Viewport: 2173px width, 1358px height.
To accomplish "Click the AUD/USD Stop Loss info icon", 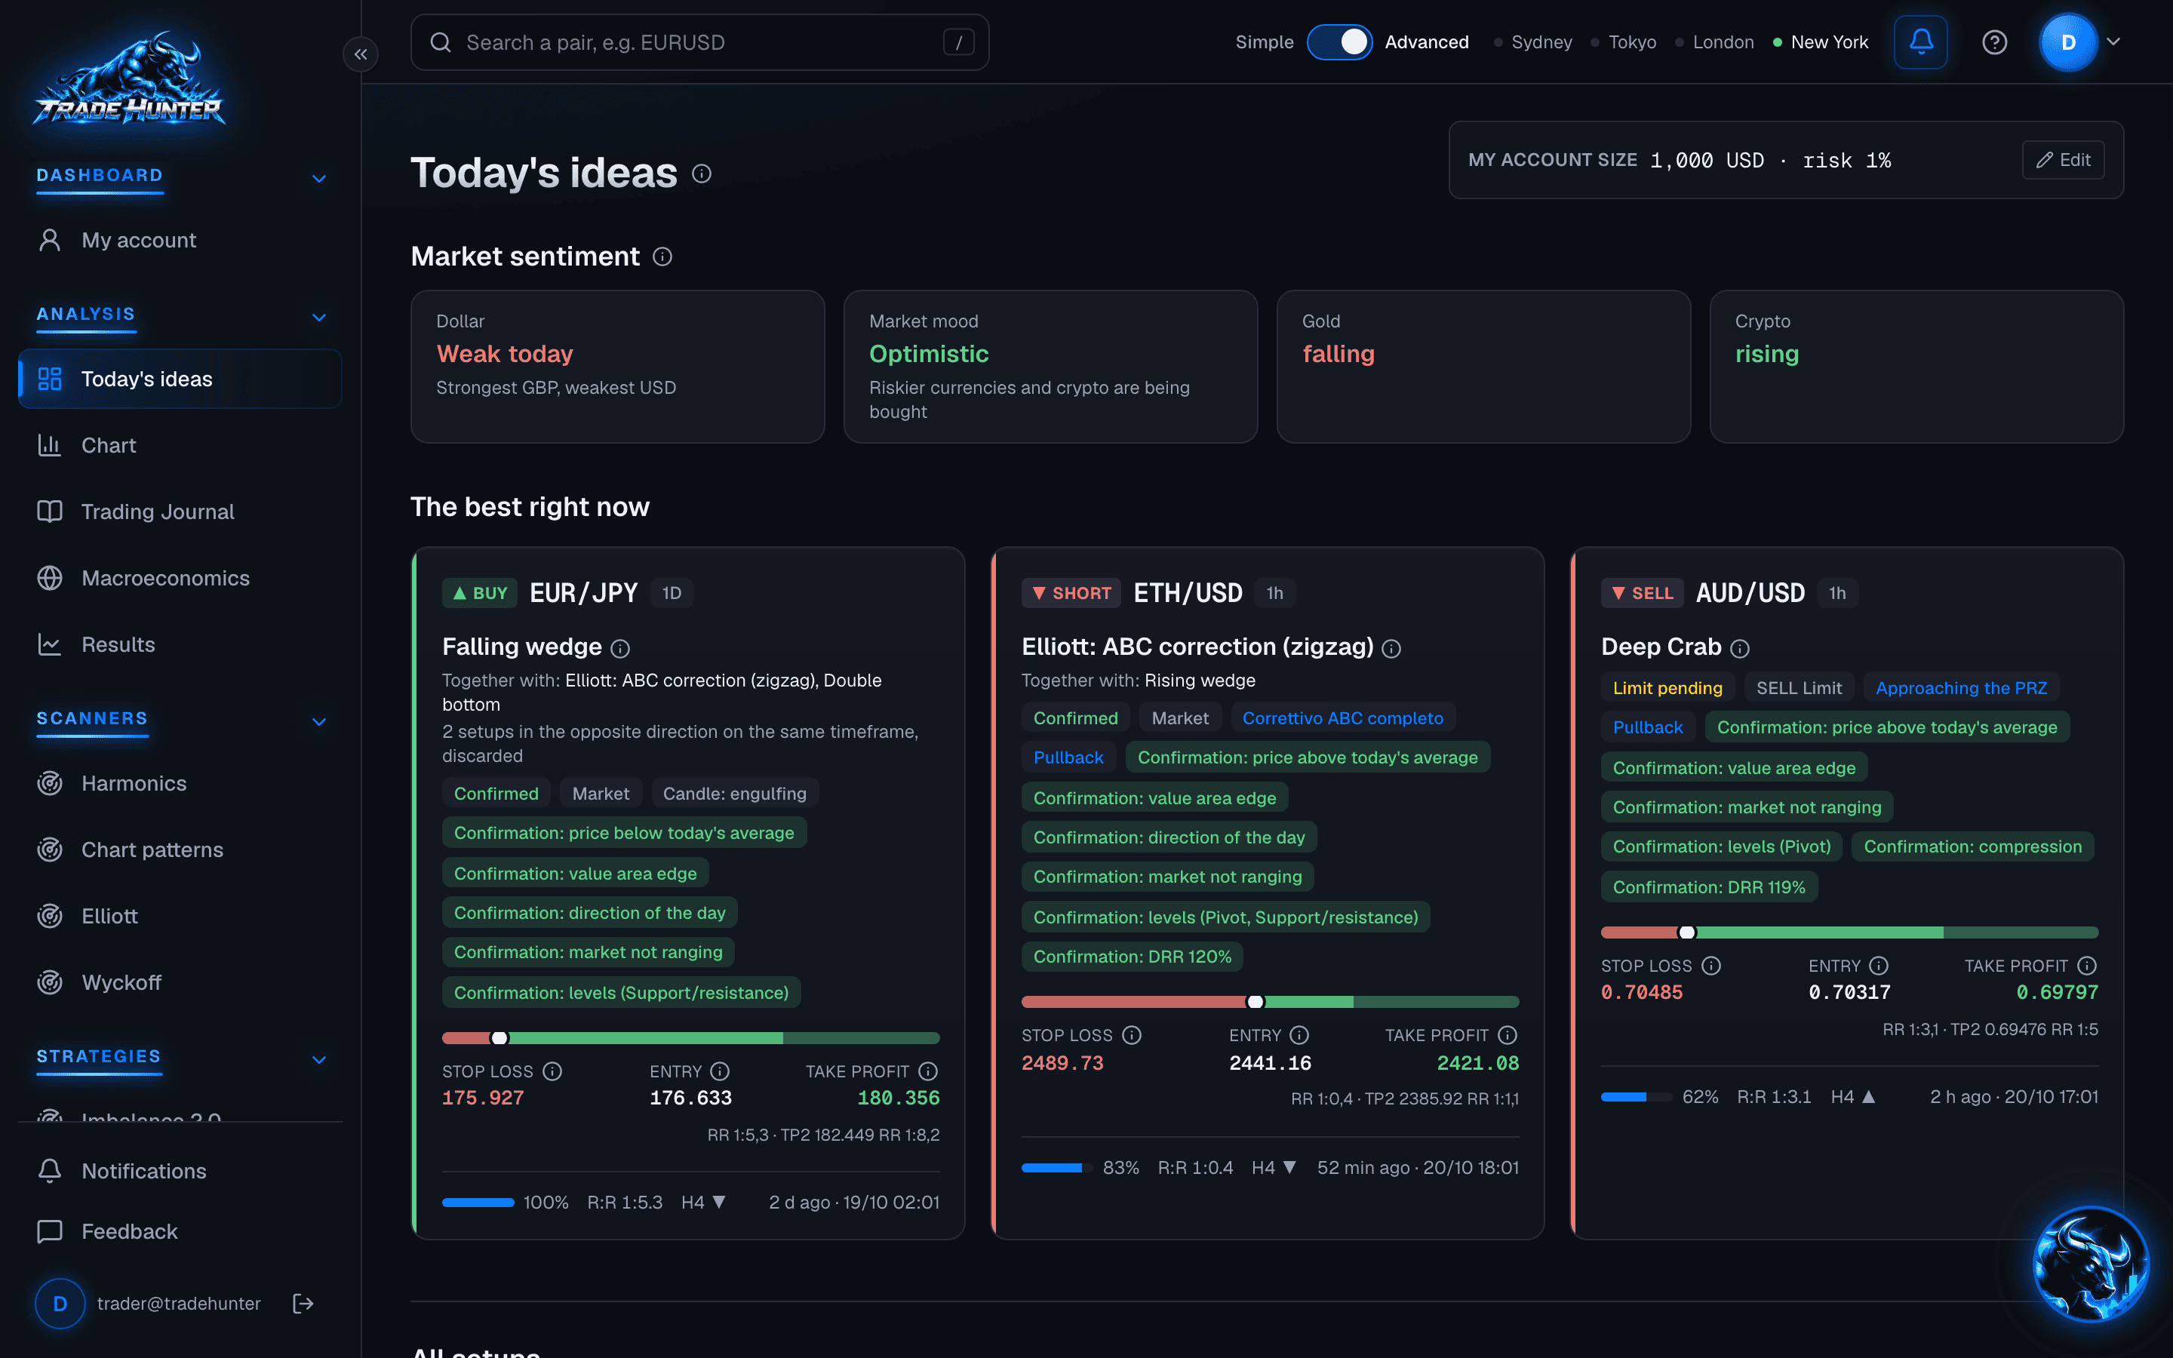I will (1711, 966).
